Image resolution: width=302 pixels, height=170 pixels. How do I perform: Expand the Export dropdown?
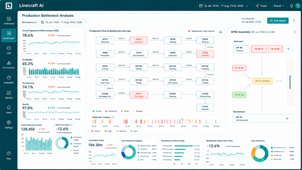click(x=279, y=6)
